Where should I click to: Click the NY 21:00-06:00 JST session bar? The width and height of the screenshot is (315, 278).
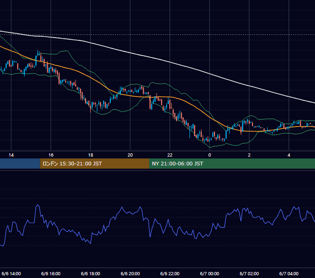(x=232, y=164)
